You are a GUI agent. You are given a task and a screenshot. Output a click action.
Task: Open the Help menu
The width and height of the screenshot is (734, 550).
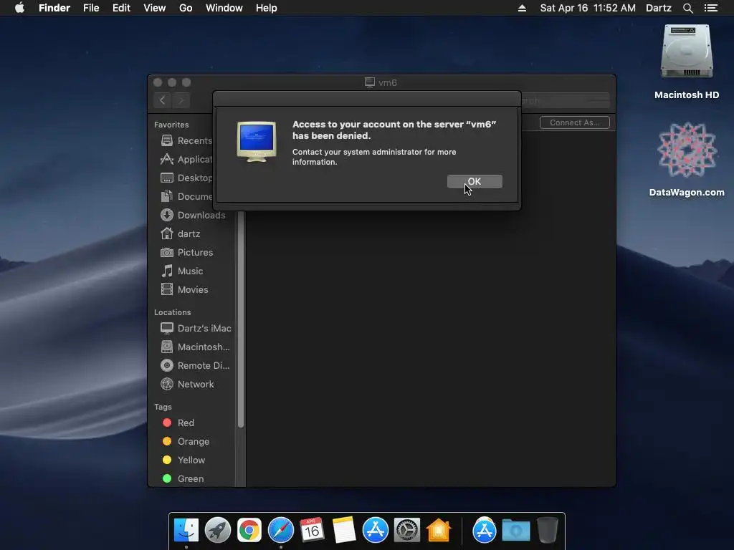pos(267,8)
